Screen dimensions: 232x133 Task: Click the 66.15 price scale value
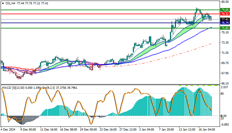tap(225, 83)
